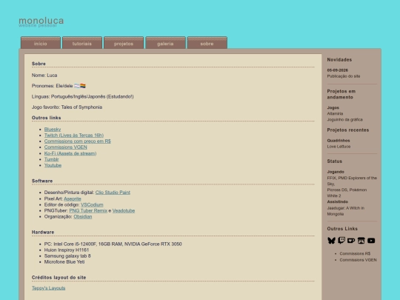Open the VSCodium link
This screenshot has width=400, height=300.
(92, 204)
